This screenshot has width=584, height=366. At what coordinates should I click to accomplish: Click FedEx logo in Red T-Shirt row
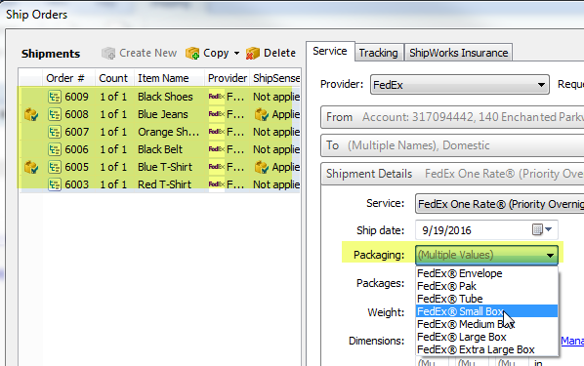point(217,184)
